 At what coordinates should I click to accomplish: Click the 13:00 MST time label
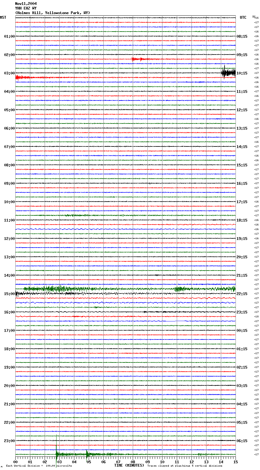[x=9, y=257]
